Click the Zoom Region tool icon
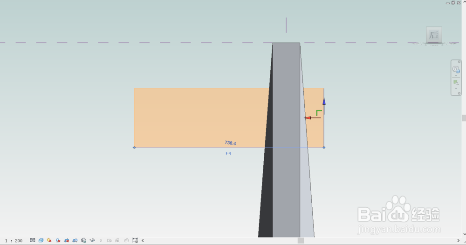 pos(456,82)
